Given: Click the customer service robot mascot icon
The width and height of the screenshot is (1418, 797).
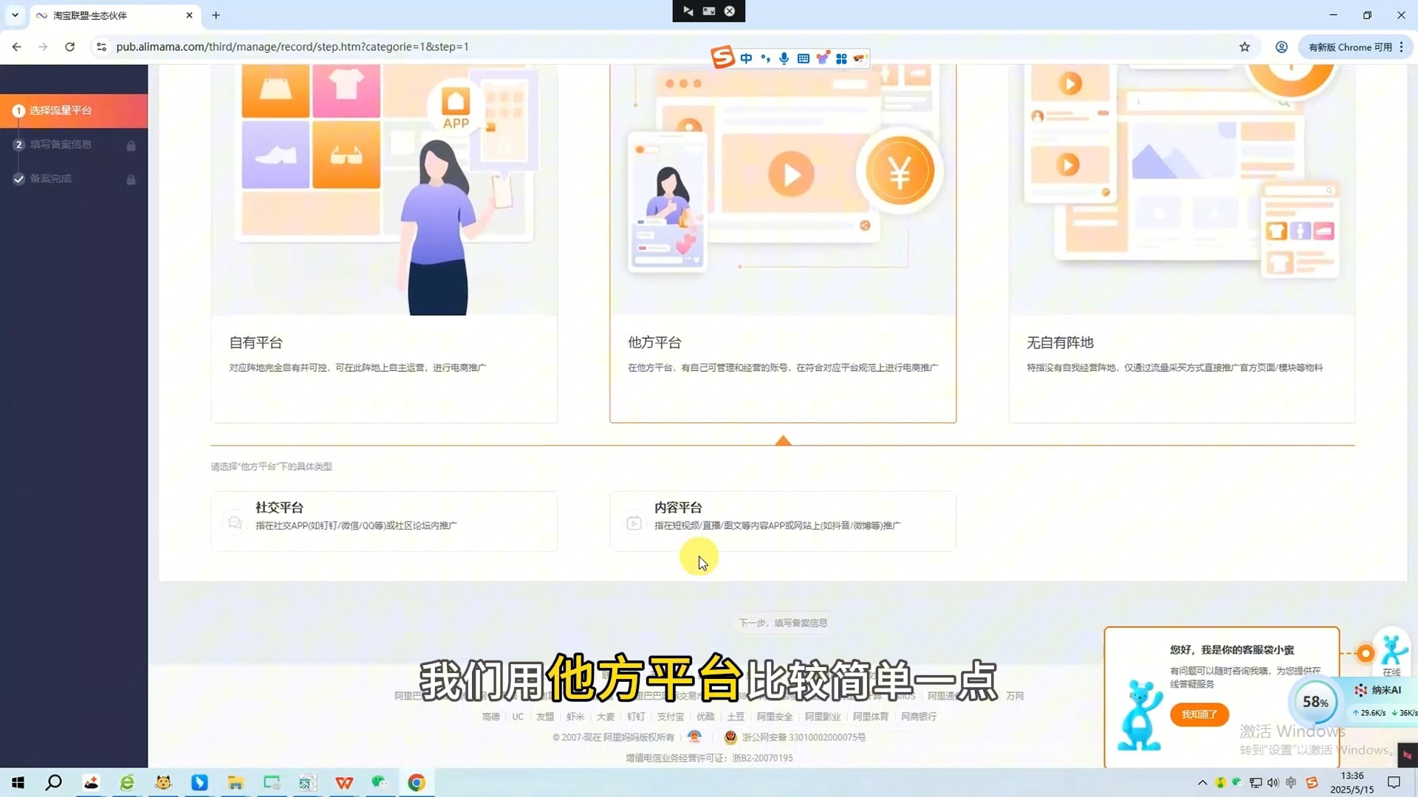Looking at the screenshot, I should (x=1393, y=652).
